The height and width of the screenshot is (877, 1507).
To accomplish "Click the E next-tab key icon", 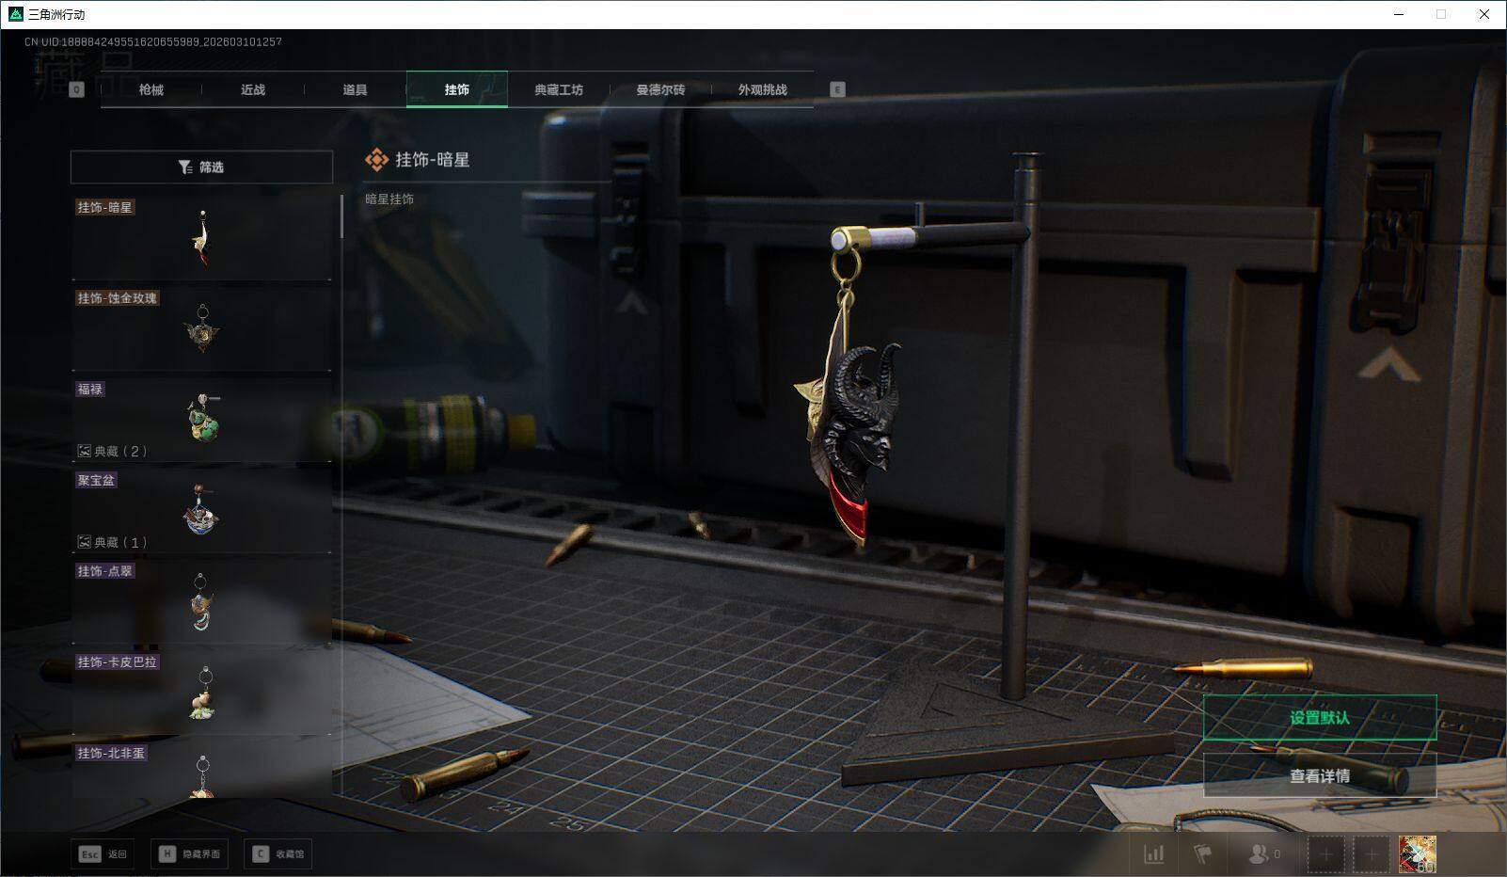I will tap(837, 89).
